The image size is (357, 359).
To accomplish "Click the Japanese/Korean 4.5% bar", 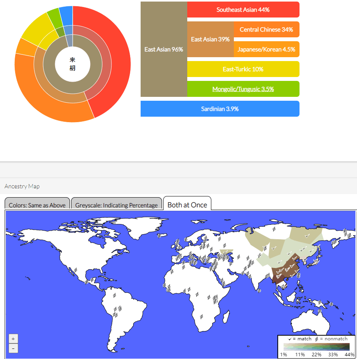I will (x=266, y=49).
